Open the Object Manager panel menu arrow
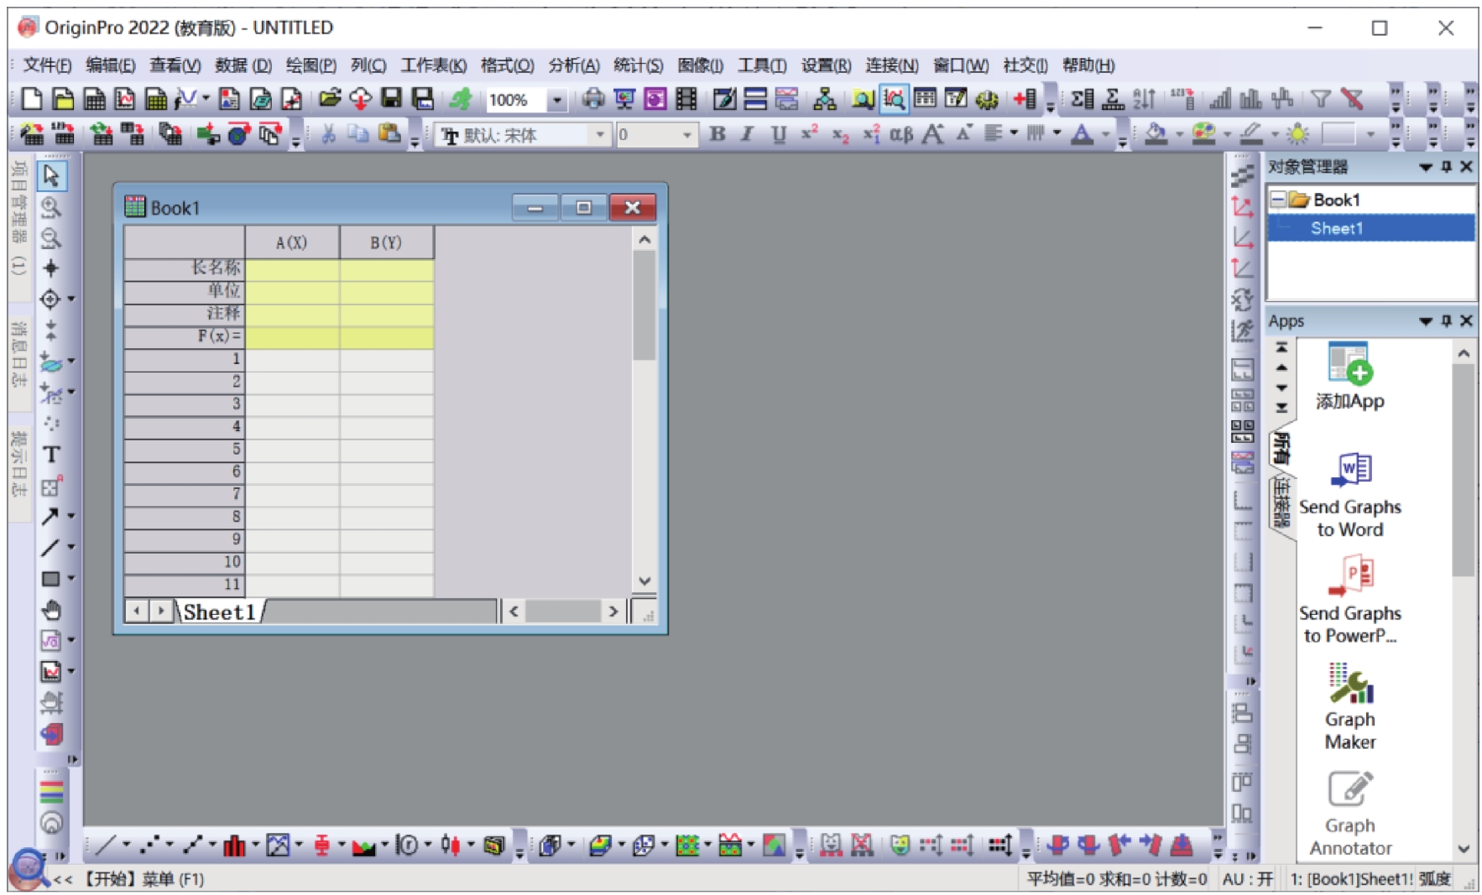 (1425, 167)
